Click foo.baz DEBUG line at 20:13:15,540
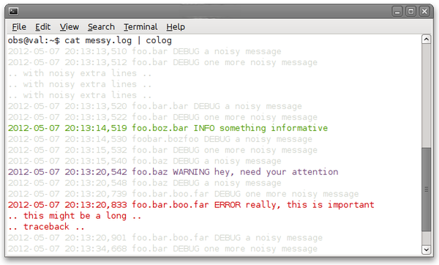This screenshot has width=439, height=265. (x=144, y=161)
